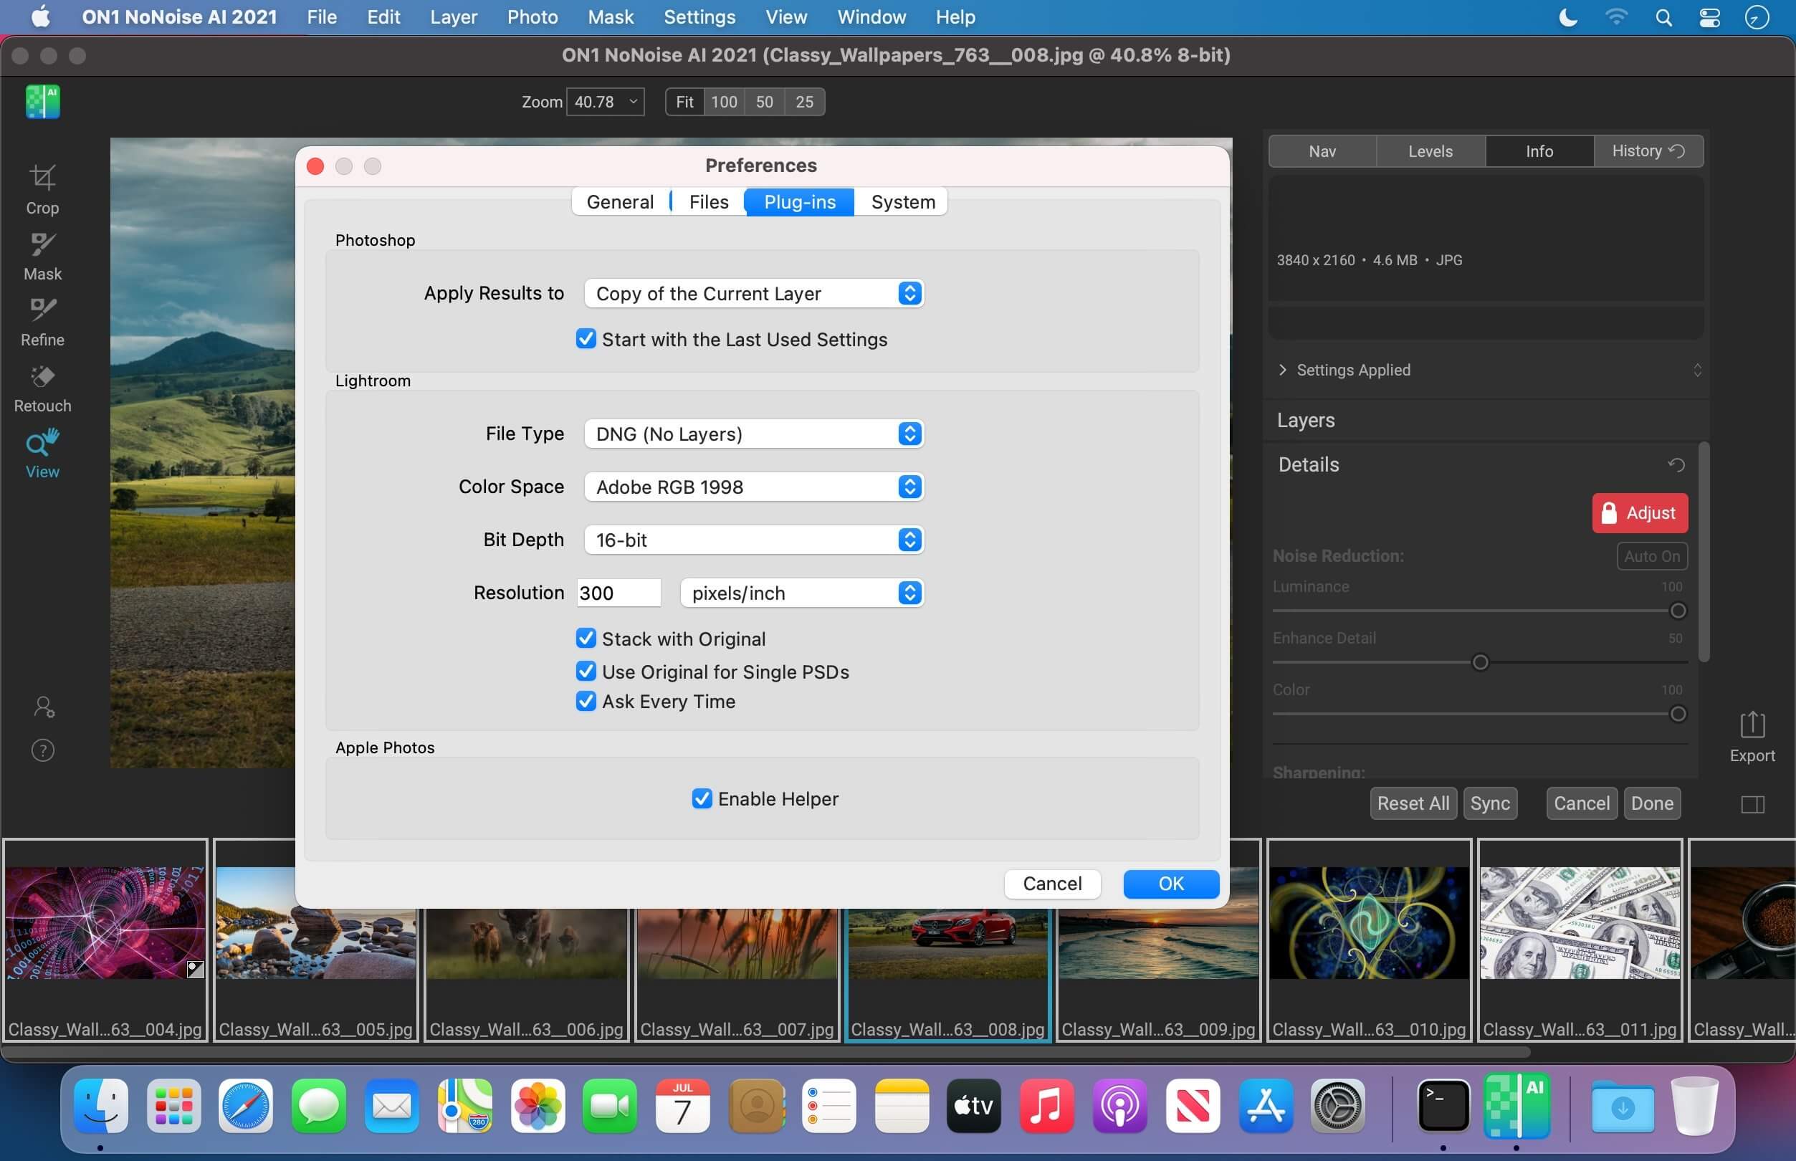Select the Mask tool in sidebar
The image size is (1796, 1161).
(42, 257)
